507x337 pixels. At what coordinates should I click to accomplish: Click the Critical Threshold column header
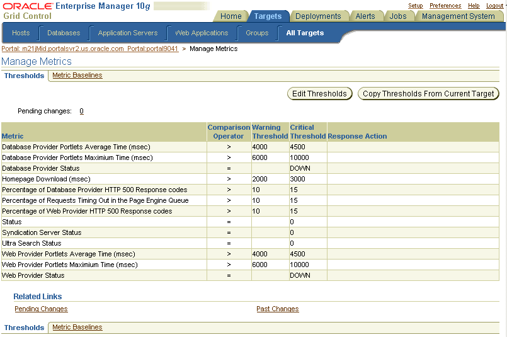(x=308, y=132)
